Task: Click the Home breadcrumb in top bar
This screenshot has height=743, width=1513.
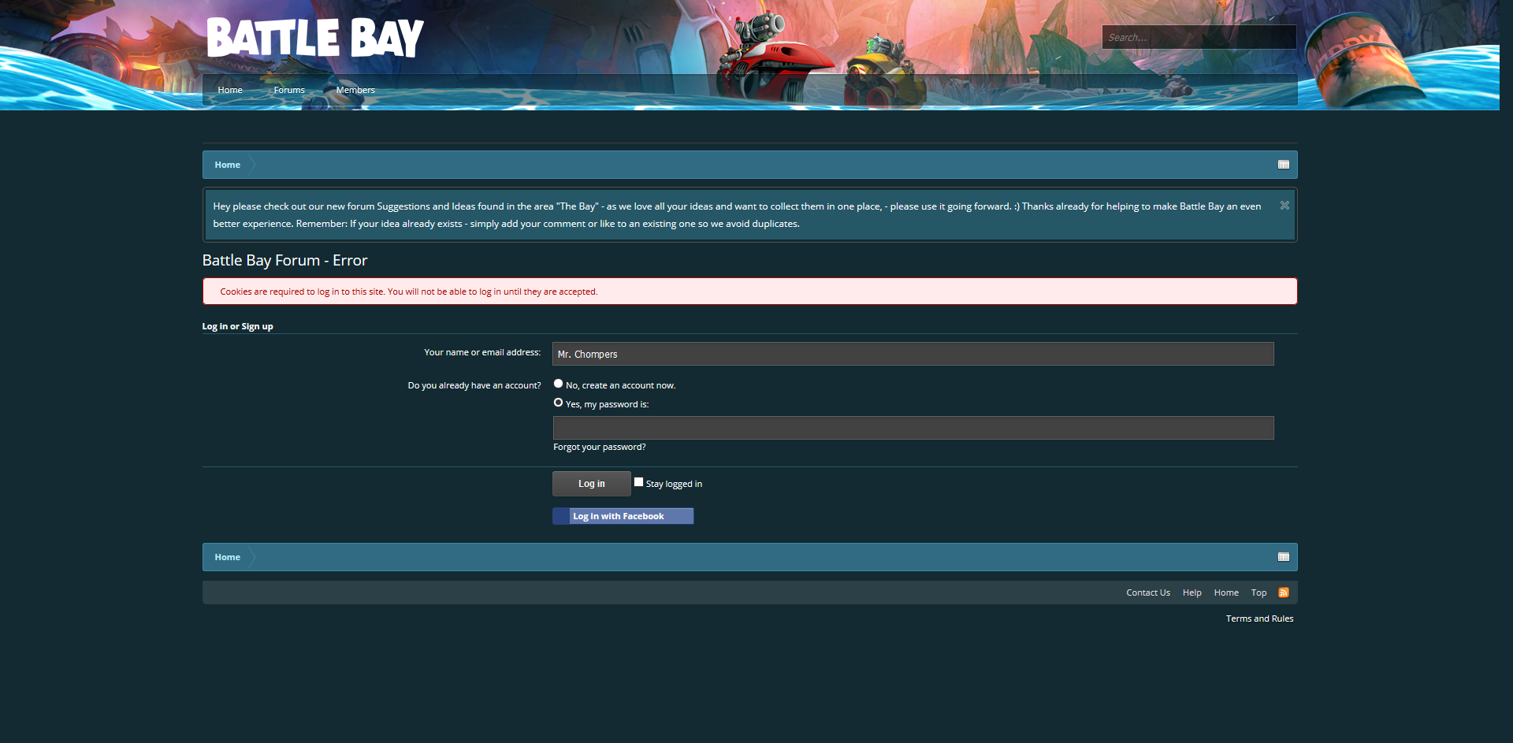Action: 227,165
